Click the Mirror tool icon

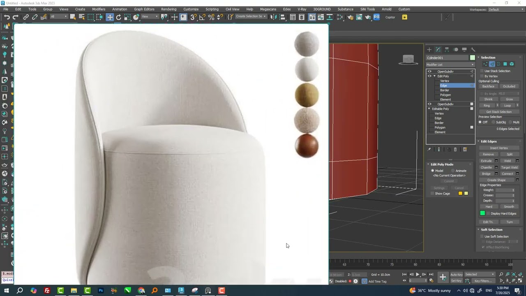[x=273, y=17]
